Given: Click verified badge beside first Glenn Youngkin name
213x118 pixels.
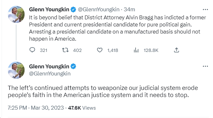Looking at the screenshot, I should 73,9.
